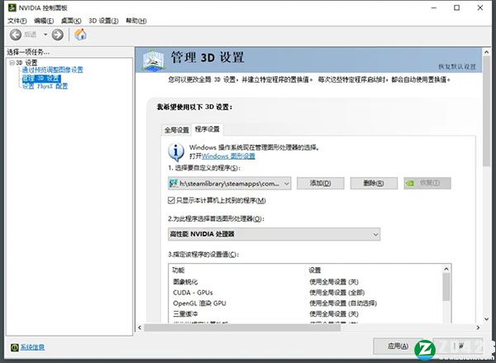
Task: Click the 删除(R) button
Action: [374, 184]
